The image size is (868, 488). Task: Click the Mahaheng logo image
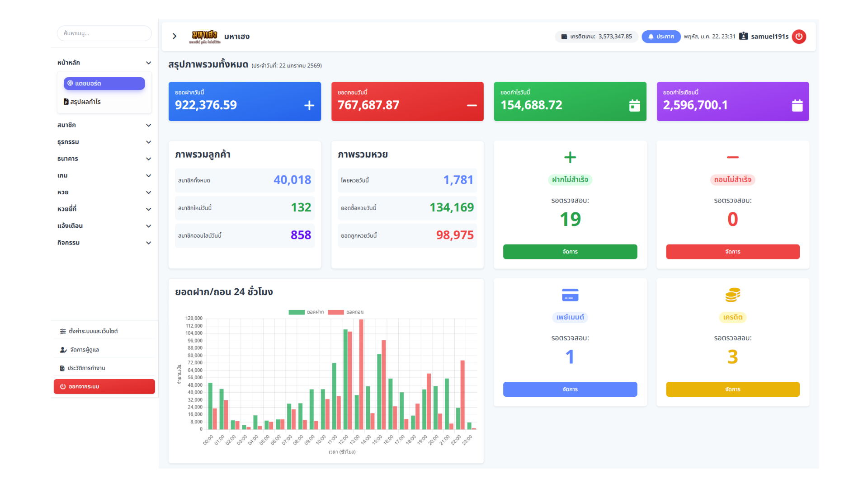[x=205, y=36]
